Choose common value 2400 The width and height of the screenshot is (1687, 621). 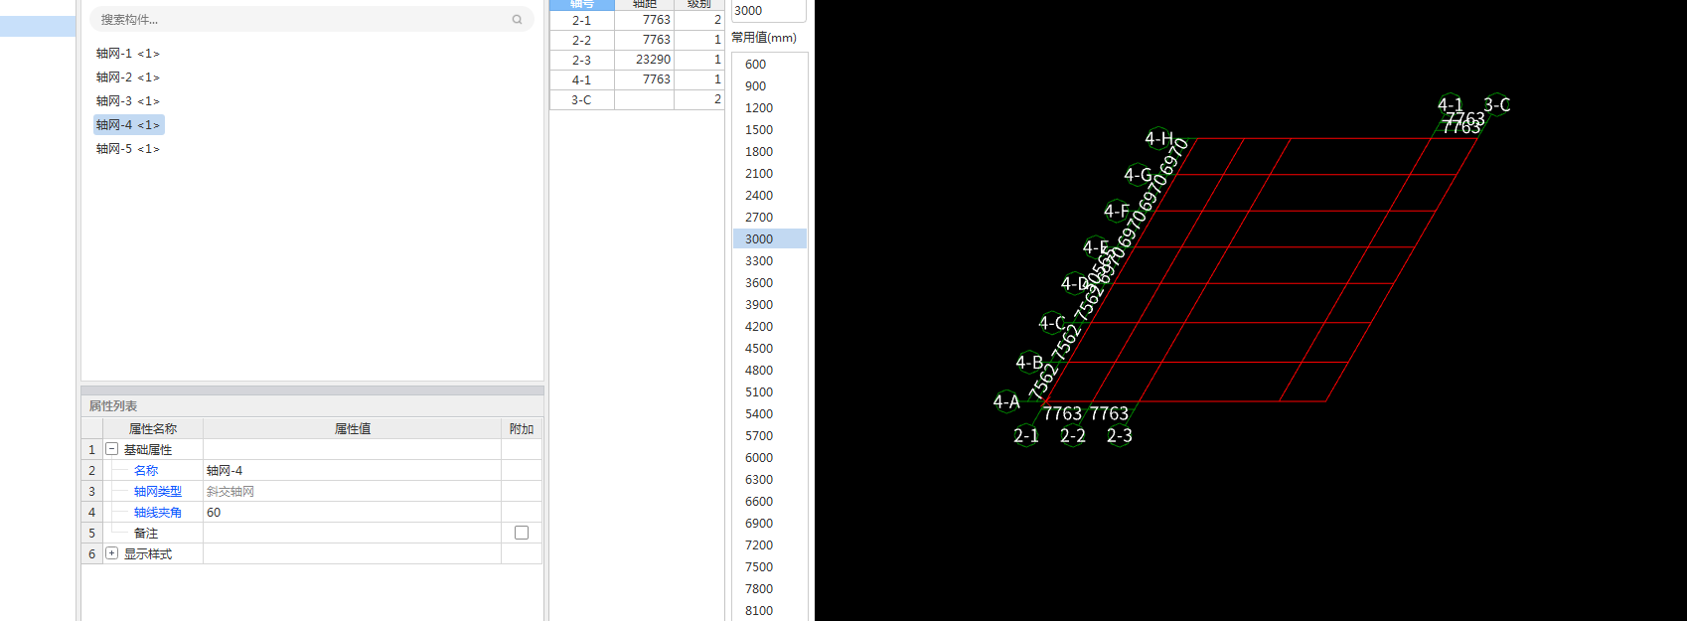[769, 196]
